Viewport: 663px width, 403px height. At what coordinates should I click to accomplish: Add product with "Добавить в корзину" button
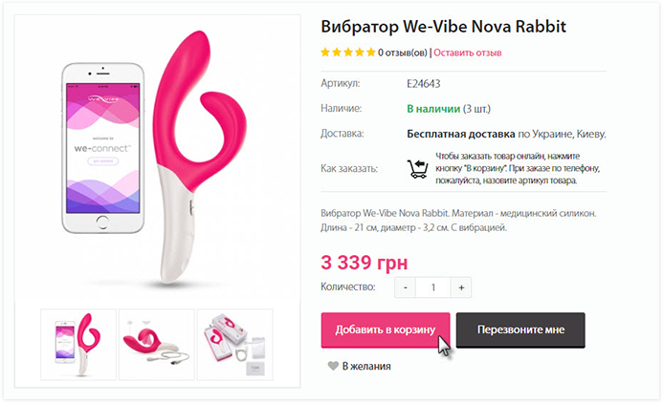[x=386, y=330]
